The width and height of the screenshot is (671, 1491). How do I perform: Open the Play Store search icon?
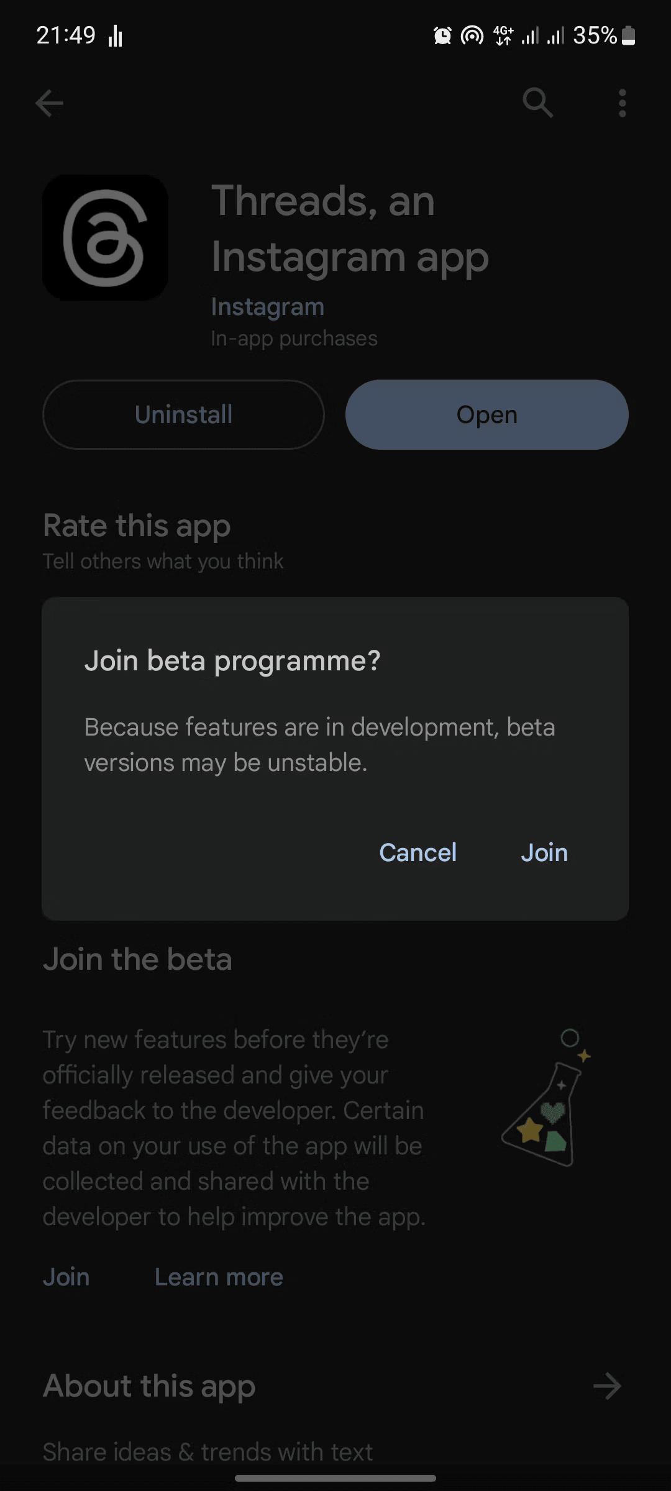point(537,103)
